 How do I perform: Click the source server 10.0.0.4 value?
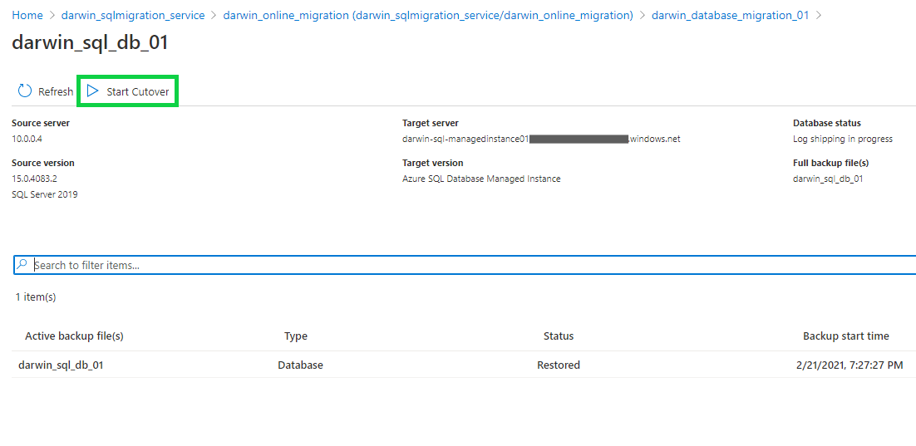pyautogui.click(x=27, y=140)
